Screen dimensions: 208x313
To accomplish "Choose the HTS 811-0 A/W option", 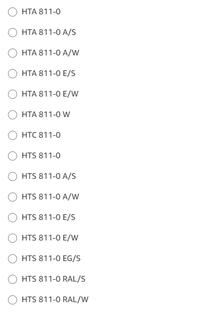I will [13, 197].
